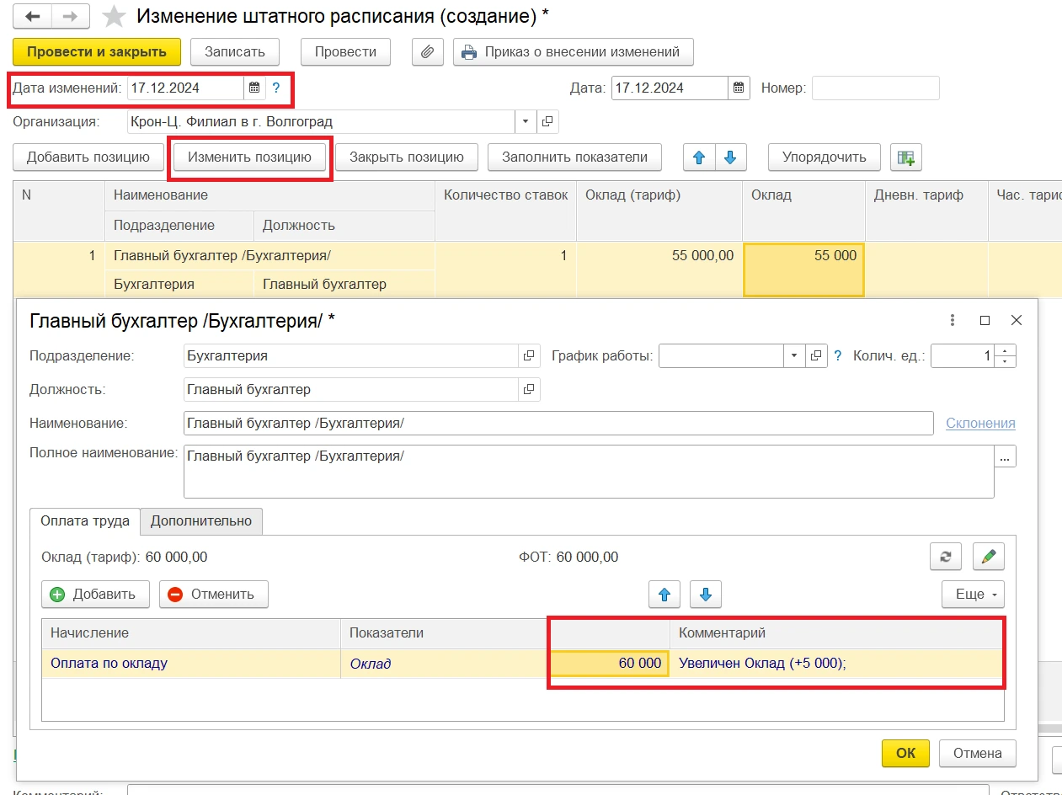Click the paperclip attachments icon

click(x=427, y=52)
